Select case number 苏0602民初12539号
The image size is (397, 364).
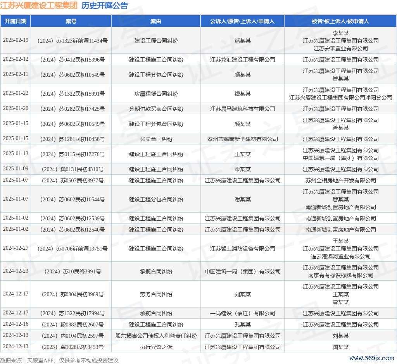(72, 218)
